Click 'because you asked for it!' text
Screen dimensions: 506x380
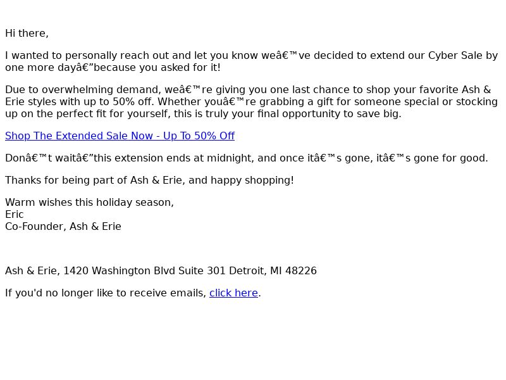[157, 68]
